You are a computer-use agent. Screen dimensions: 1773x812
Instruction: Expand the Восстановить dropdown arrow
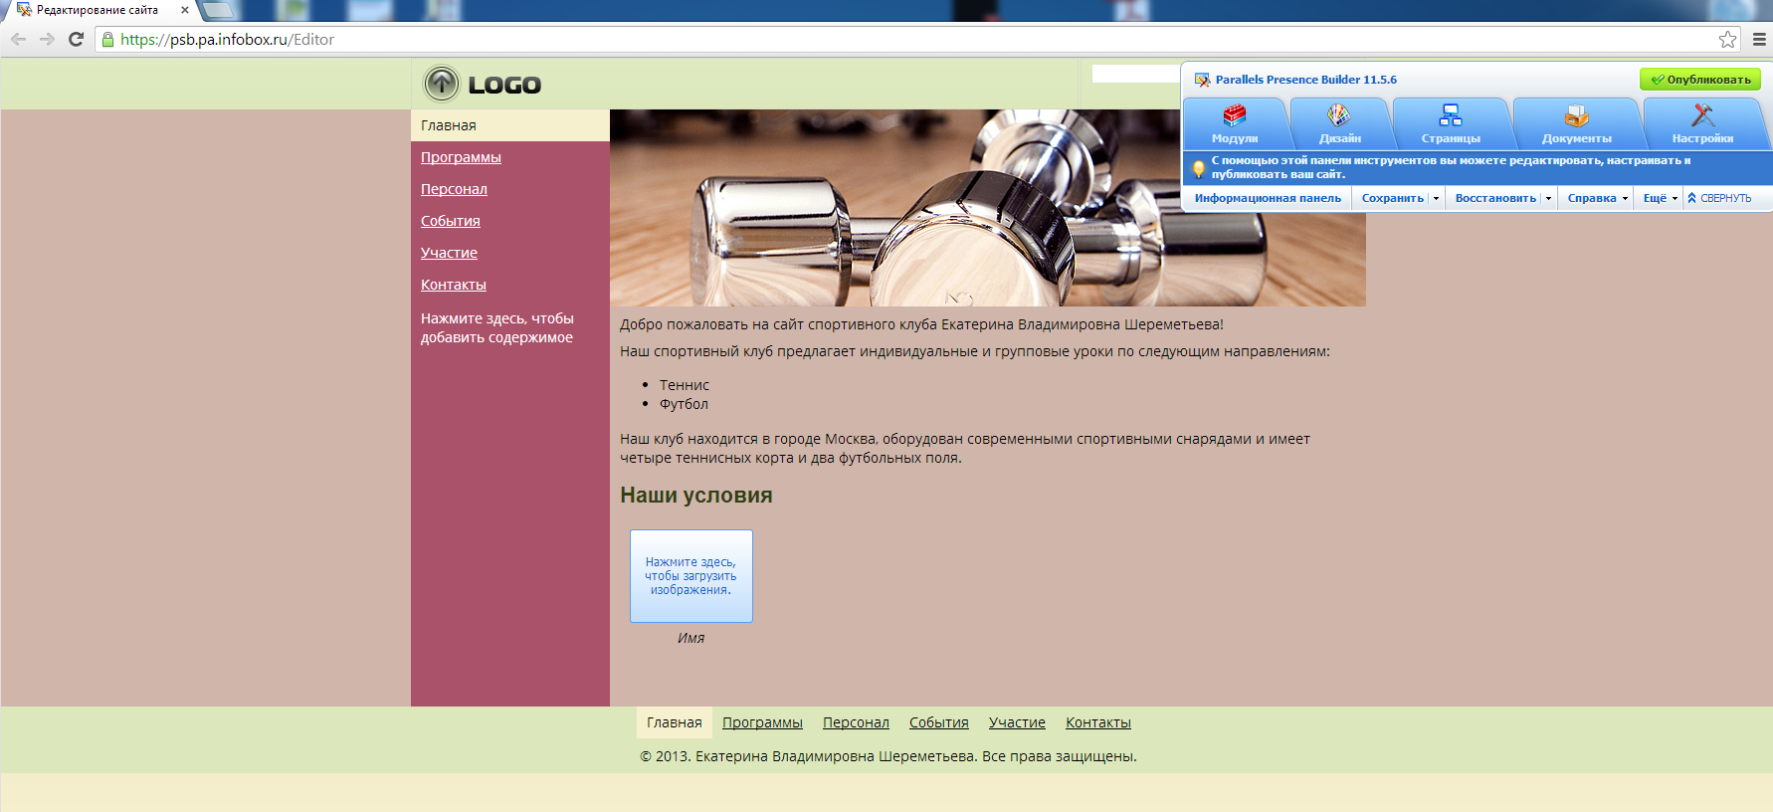pos(1548,199)
